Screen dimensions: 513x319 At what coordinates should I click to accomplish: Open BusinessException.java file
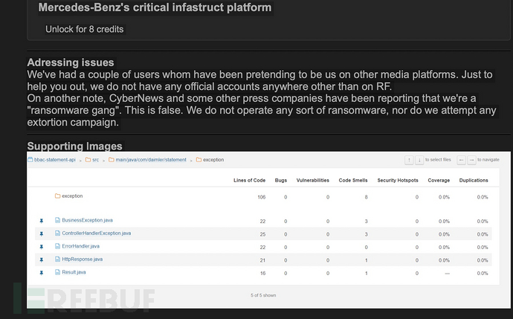click(x=87, y=221)
